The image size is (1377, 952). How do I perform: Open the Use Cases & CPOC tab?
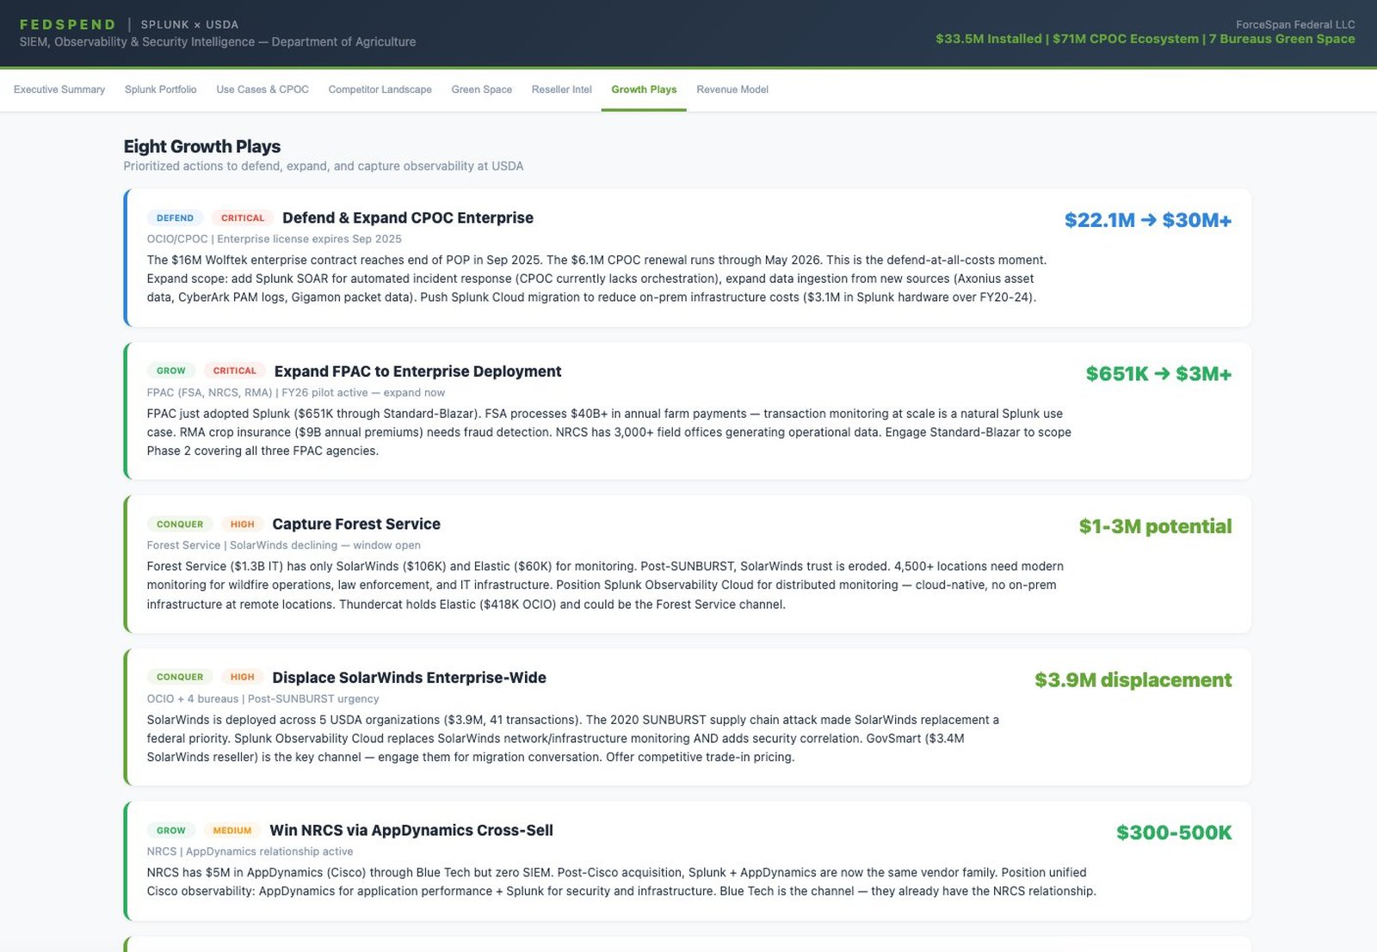coord(262,89)
